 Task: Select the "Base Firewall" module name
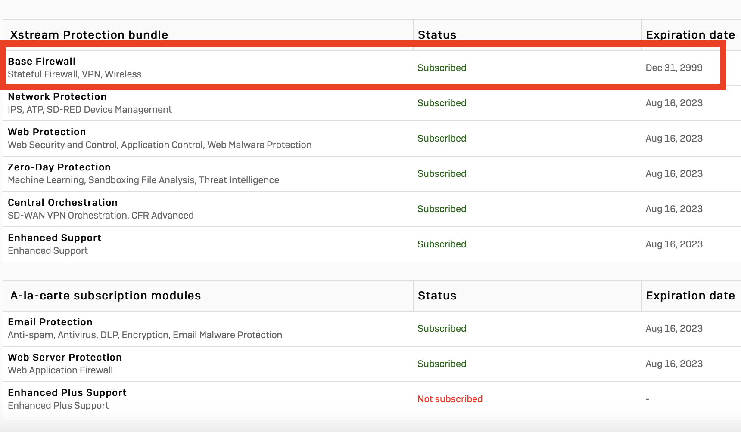tap(42, 61)
